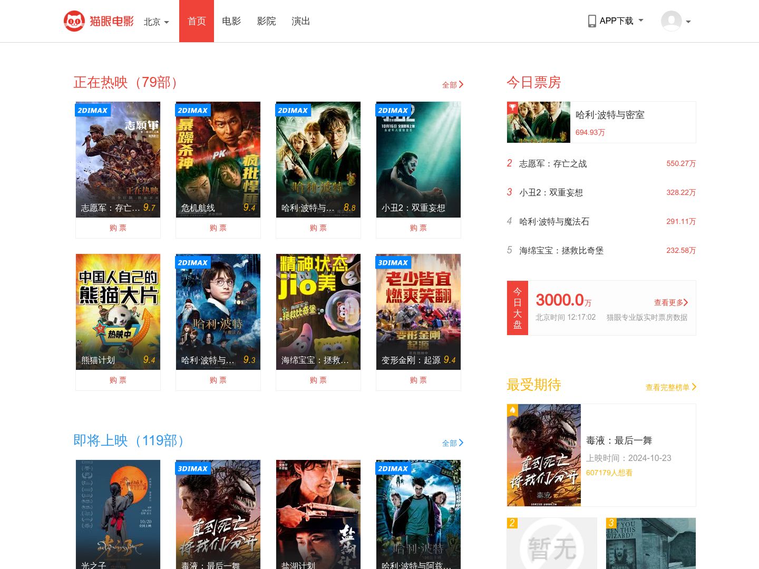Open the 海绵宝宝 movie poster
The height and width of the screenshot is (569, 759).
318,312
